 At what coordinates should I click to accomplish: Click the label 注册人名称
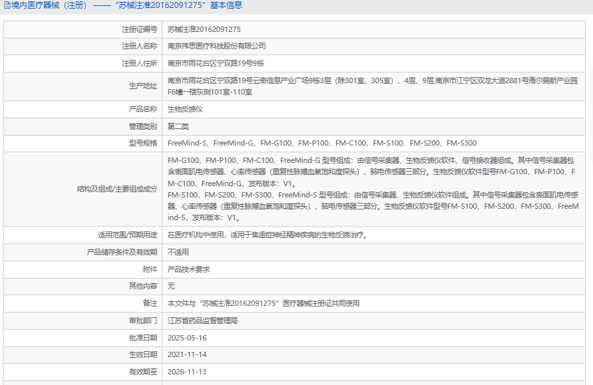click(x=139, y=46)
